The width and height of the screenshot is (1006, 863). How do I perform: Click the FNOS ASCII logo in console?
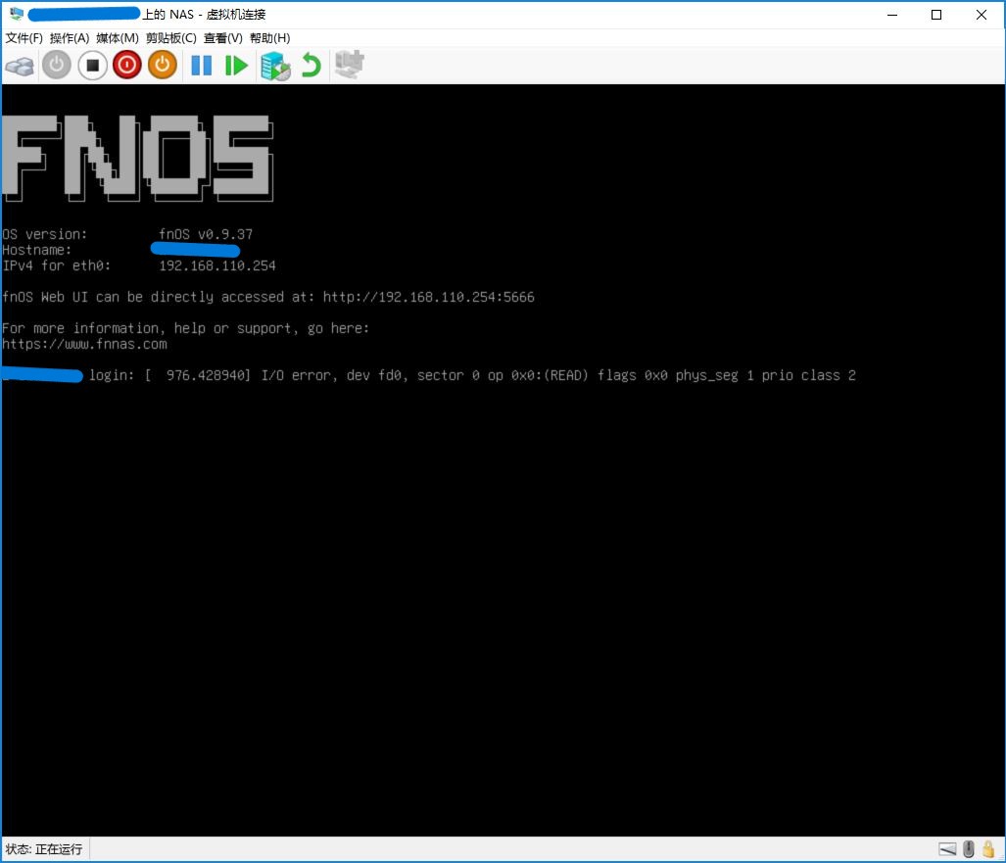[137, 158]
